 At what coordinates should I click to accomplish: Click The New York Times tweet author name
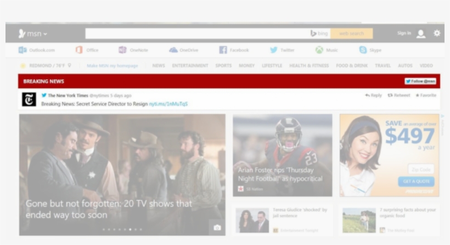68,96
